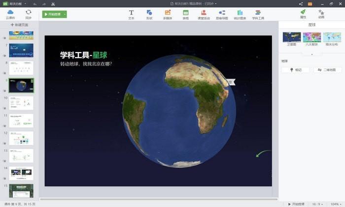Click the green 开始授课 start teaching button
Viewport: 345px width, 207px height.
point(52,14)
